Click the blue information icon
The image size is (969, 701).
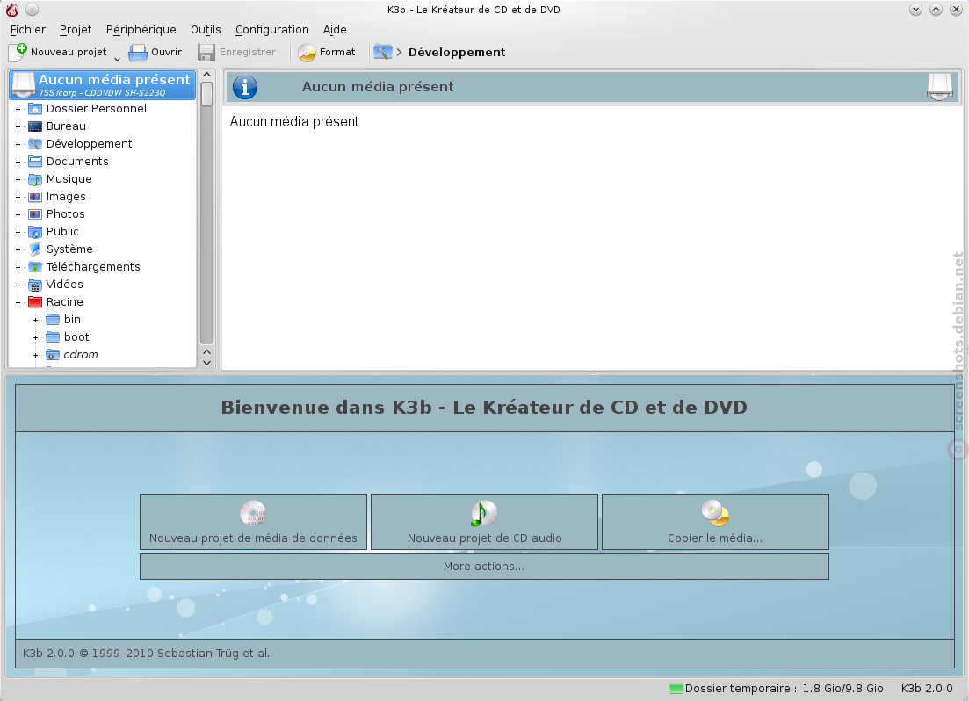point(245,87)
